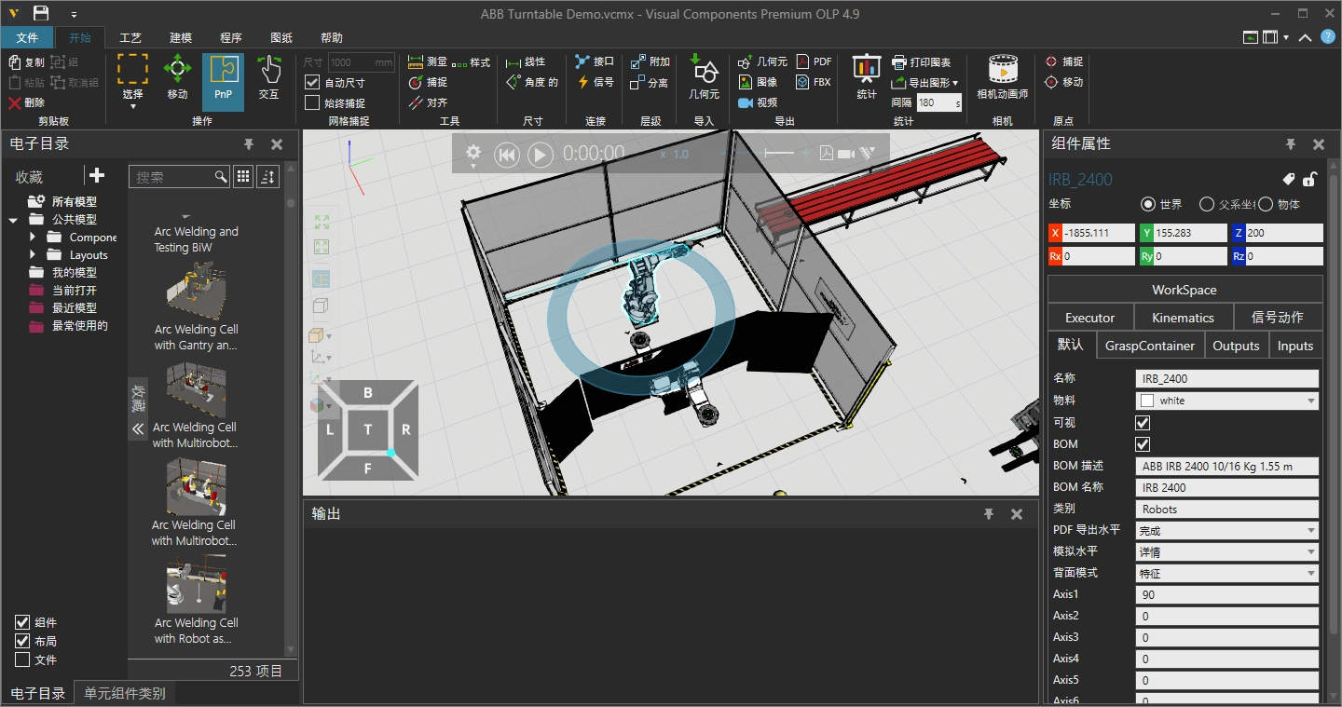Select the 物体 object coordinate radio button
The height and width of the screenshot is (707, 1342).
click(1266, 204)
